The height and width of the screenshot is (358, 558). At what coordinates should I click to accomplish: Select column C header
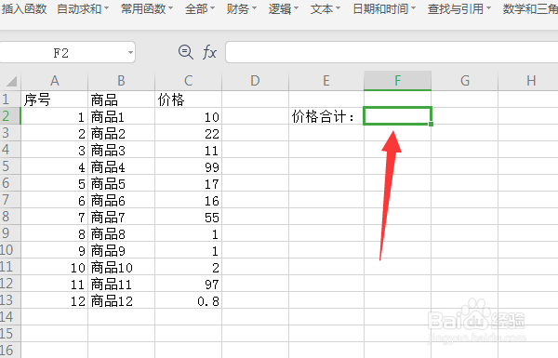coord(188,81)
